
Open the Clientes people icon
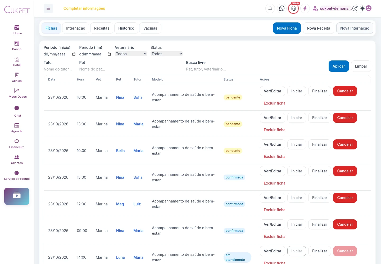17,157
